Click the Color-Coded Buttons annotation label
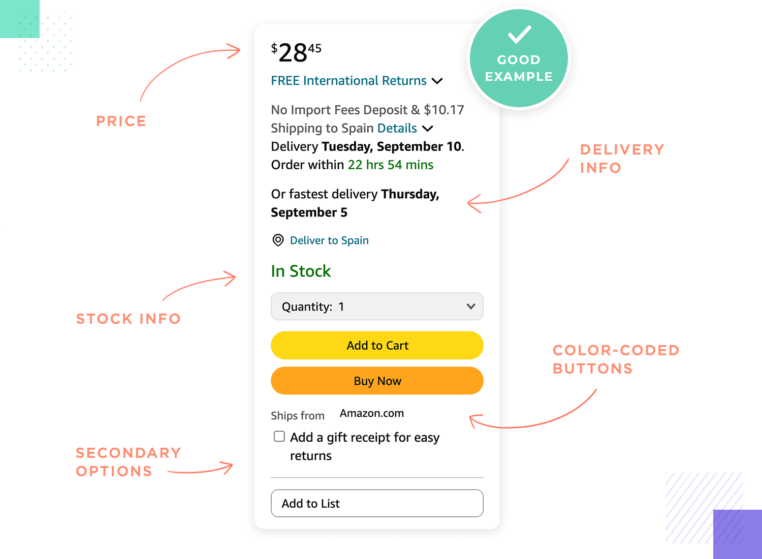Screen dimensions: 762x559 616,359
